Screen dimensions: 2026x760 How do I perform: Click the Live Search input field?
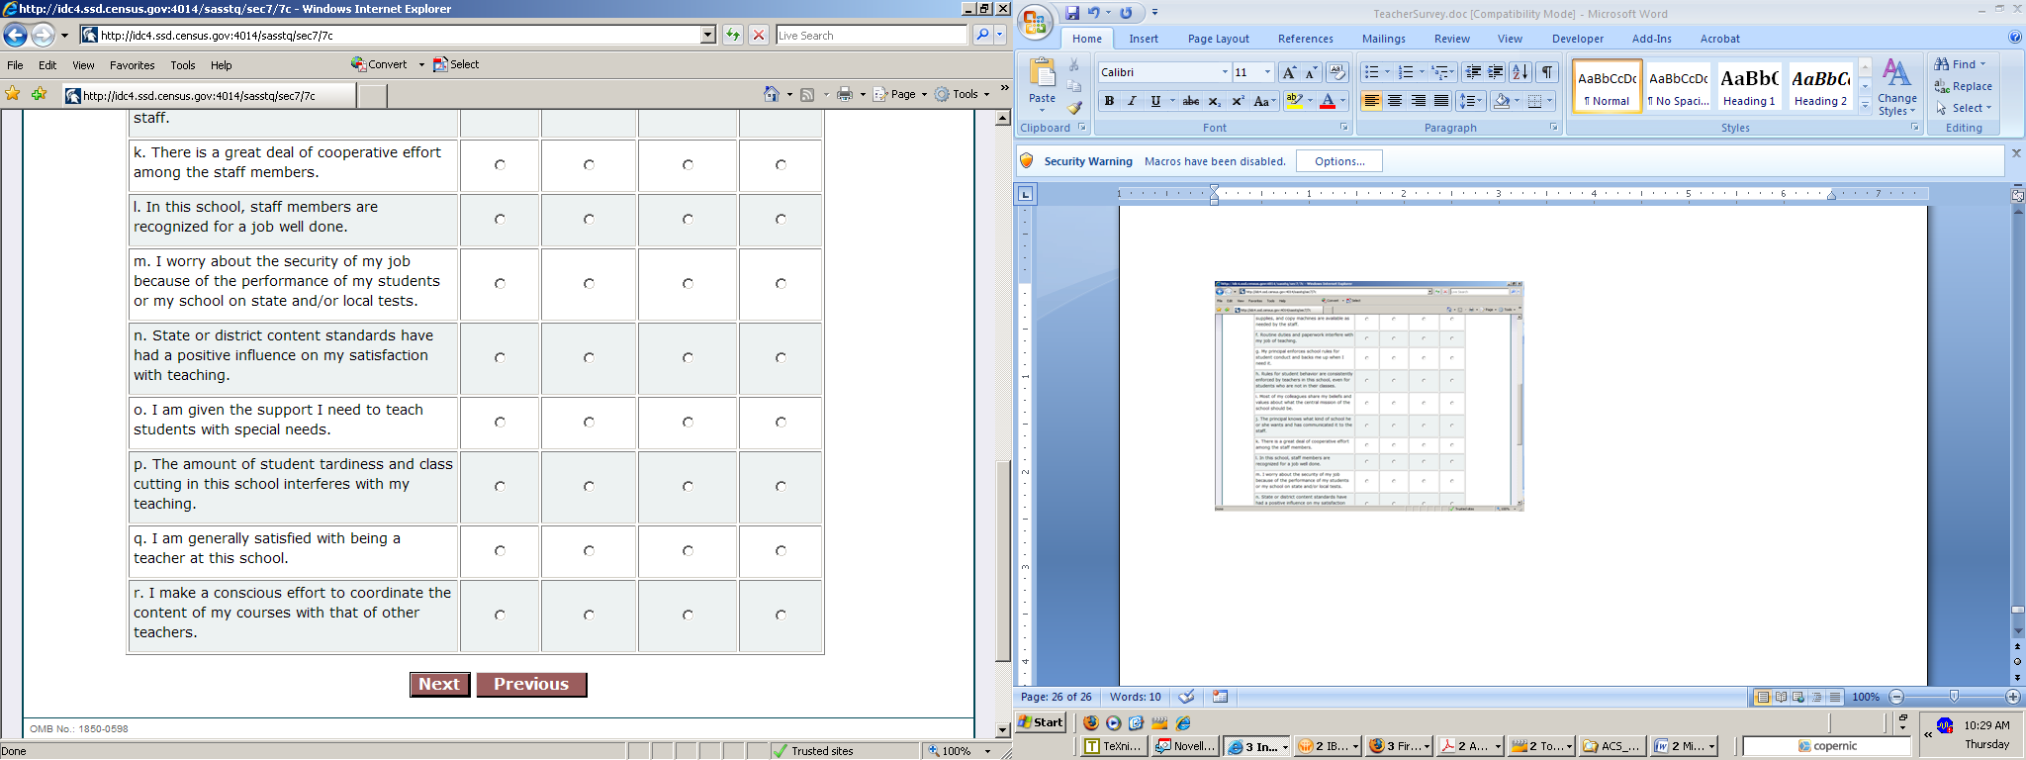(872, 35)
